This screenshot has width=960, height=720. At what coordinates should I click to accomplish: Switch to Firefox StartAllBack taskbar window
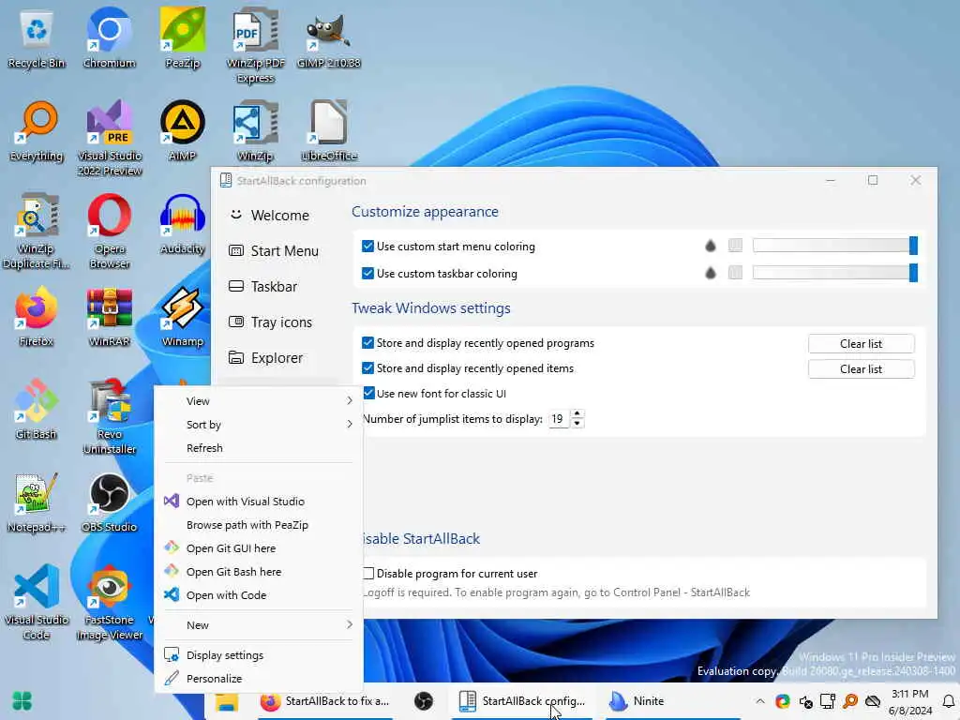pyautogui.click(x=324, y=701)
